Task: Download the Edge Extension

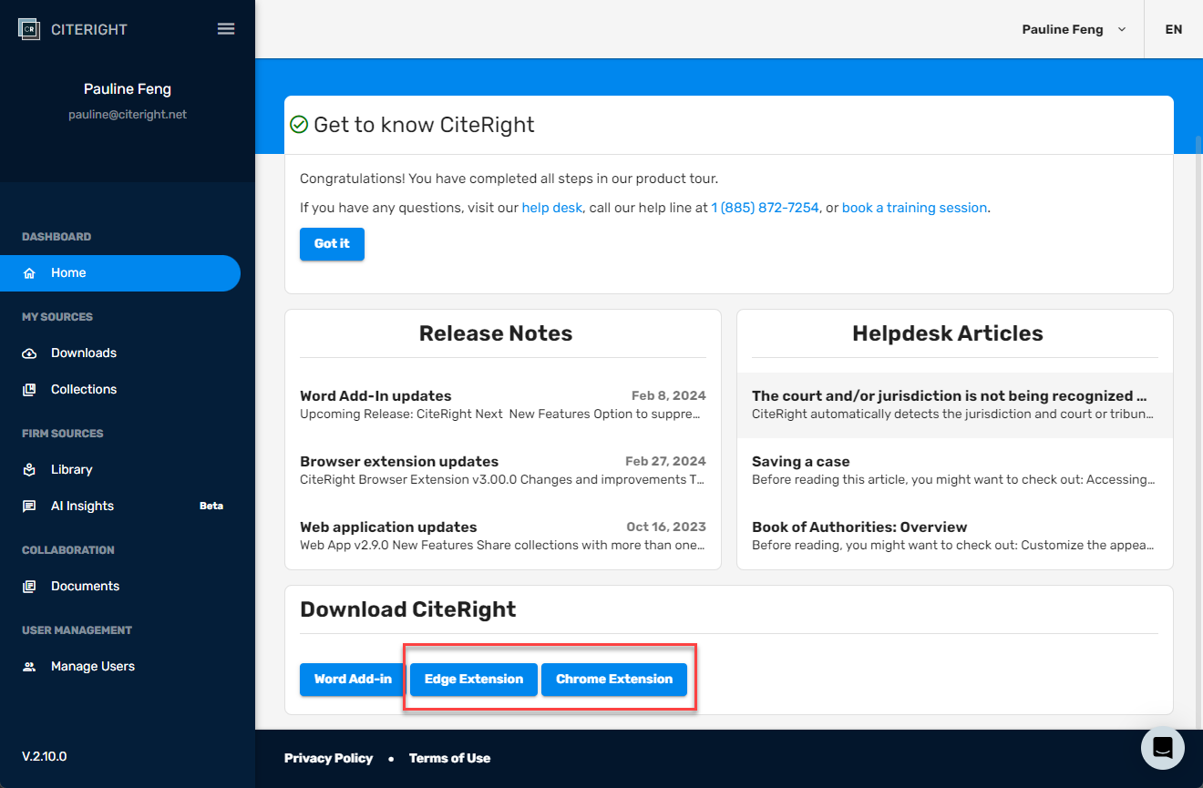Action: [474, 680]
